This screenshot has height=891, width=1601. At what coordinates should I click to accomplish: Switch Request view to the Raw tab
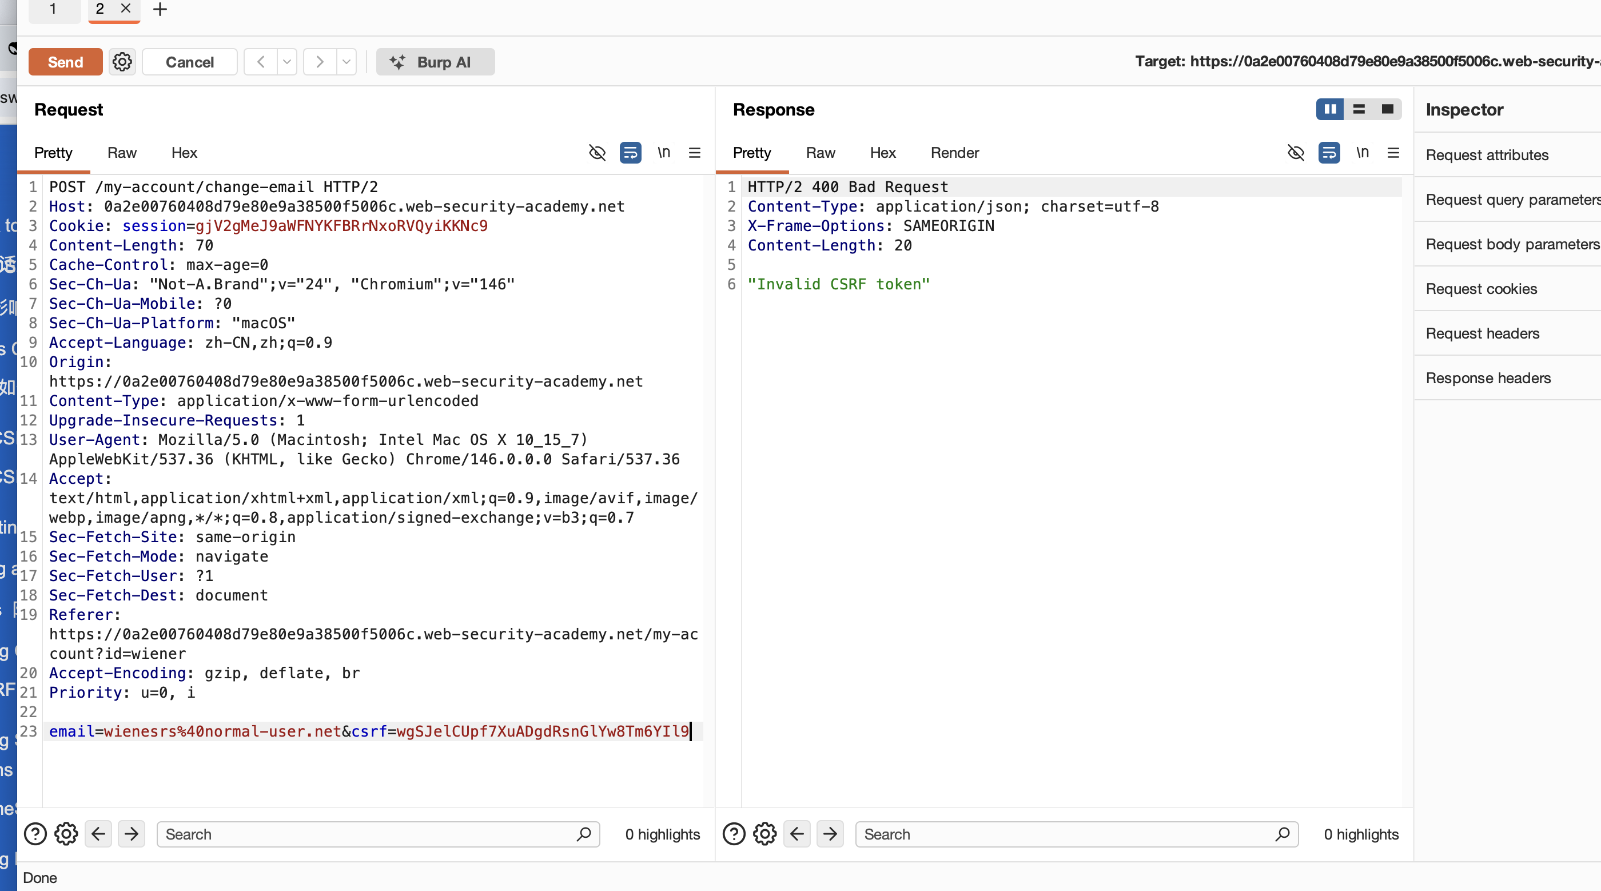(x=122, y=152)
